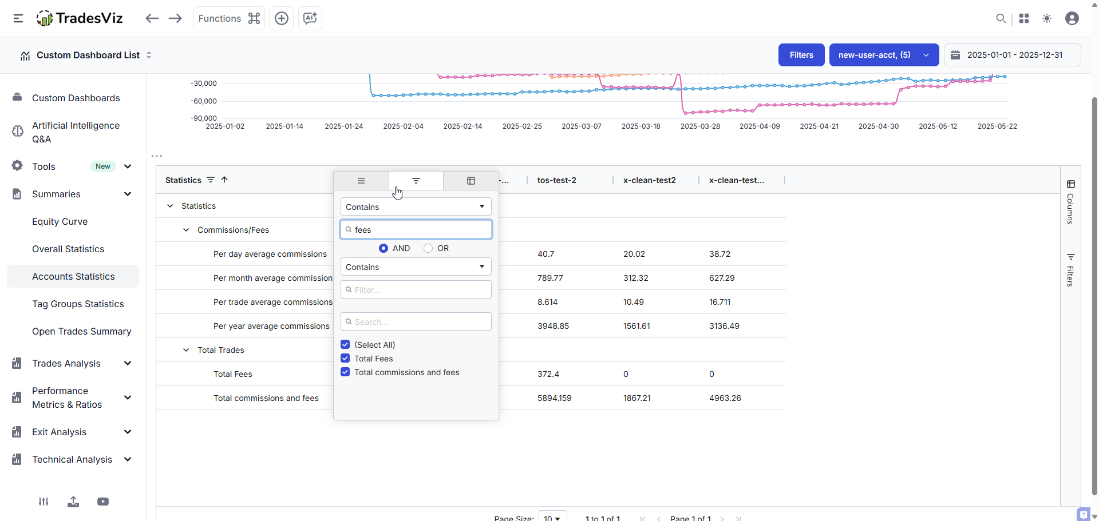Open the AI chat icon in toolbar
Image resolution: width=1099 pixels, height=521 pixels.
click(x=310, y=18)
